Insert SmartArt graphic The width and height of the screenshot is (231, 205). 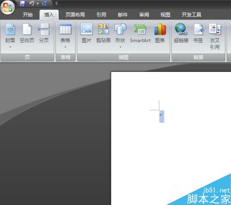point(140,33)
